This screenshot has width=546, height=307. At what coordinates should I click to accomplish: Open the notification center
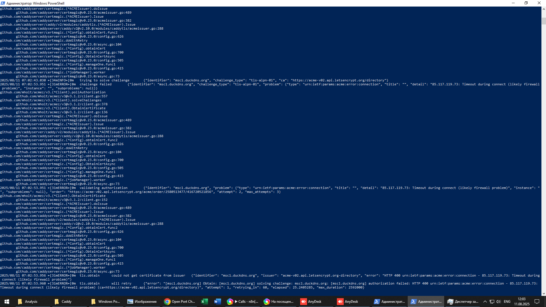(537, 302)
